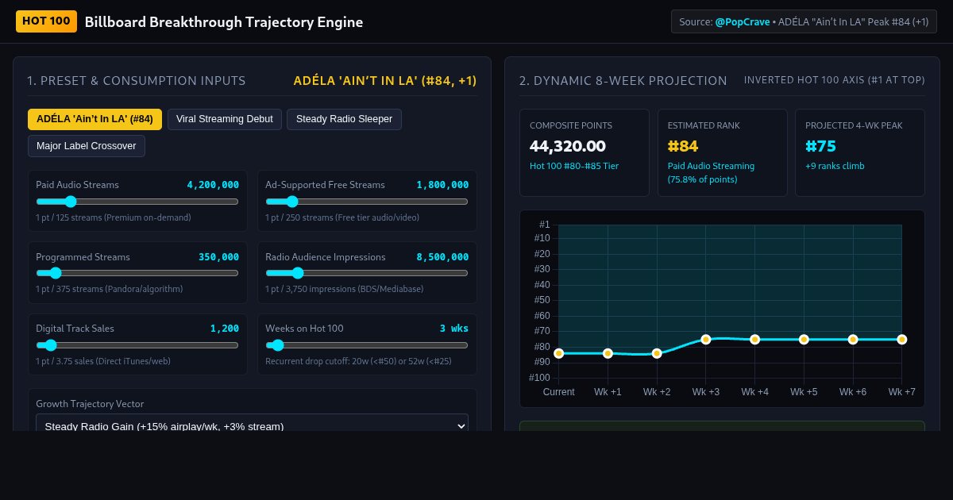
Task: Adjust Paid Audio Streams slider
Action: [x=137, y=202]
